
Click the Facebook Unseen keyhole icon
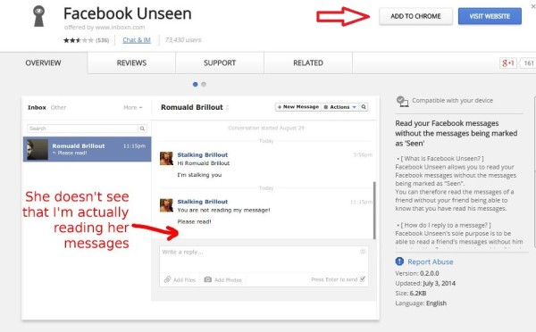pos(39,16)
